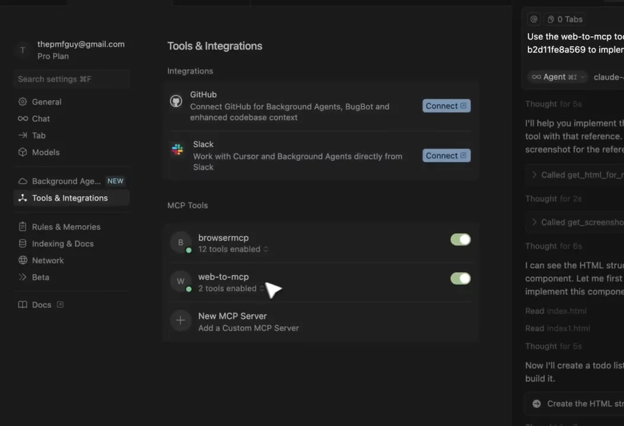Click the Rules & Memories sidebar icon
The width and height of the screenshot is (624, 426).
(22, 227)
